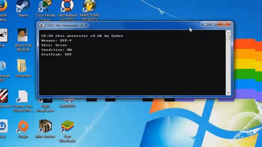The width and height of the screenshot is (262, 147).
Task: Select the 2014-10-30 08.18.08 image file
Action: coord(23,40)
